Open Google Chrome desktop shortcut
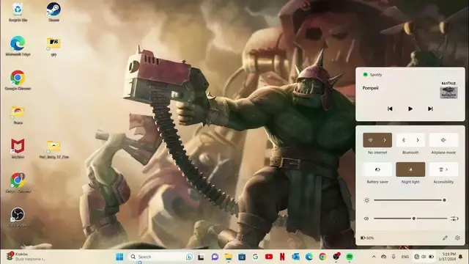This screenshot has height=264, width=469. point(18,81)
